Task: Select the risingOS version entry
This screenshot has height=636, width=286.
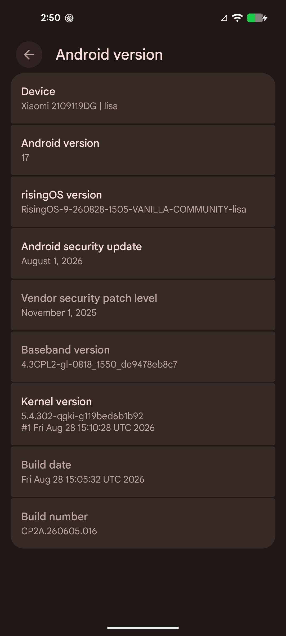Action: click(143, 202)
